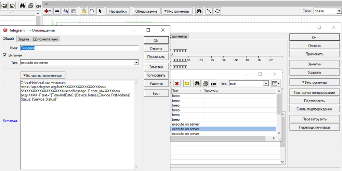Image resolution: width=342 pixels, height=171 pixels.
Task: Switch to the Дополнительно tab
Action: pos(46,39)
